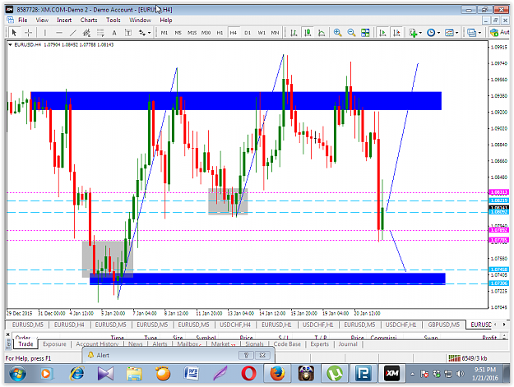Switch chart to H1 timeframe

(220, 32)
